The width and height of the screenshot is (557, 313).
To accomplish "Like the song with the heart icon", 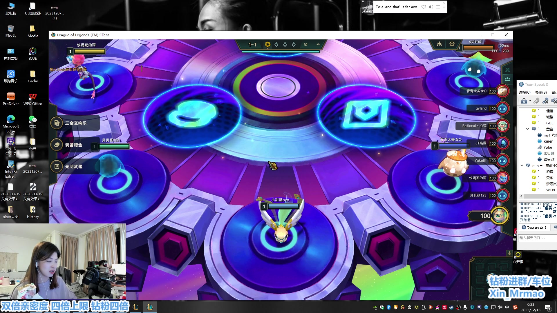I will click(424, 7).
